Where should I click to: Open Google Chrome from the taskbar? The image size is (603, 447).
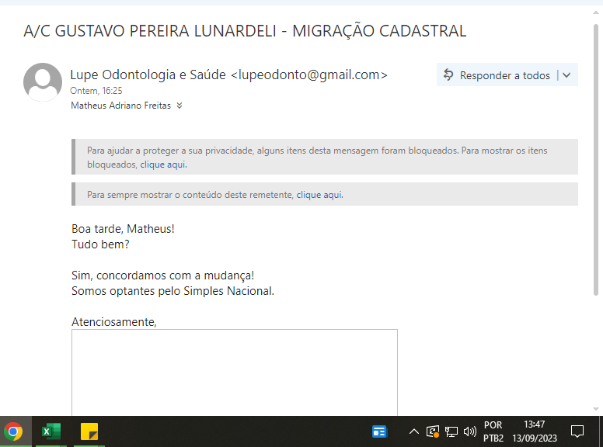click(13, 431)
